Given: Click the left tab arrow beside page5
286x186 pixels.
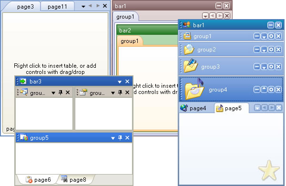Looking at the screenshot, I should click(x=264, y=108).
